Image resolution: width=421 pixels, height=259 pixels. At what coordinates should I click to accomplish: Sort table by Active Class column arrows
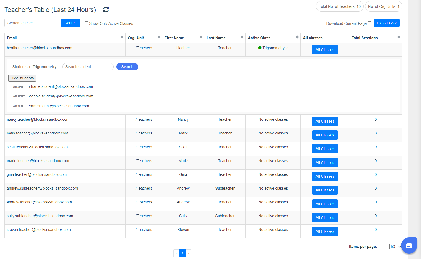(x=297, y=37)
